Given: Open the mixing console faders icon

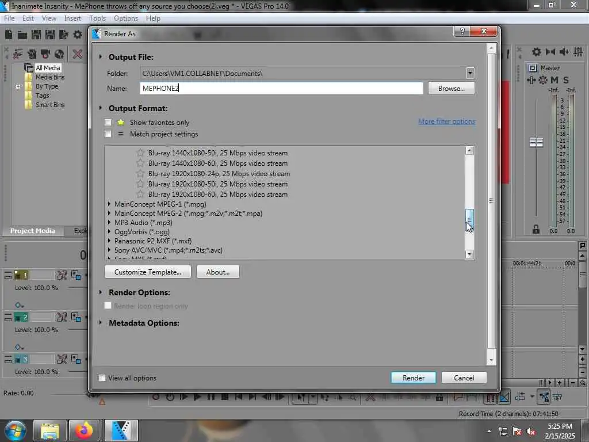Looking at the screenshot, I should 578,52.
